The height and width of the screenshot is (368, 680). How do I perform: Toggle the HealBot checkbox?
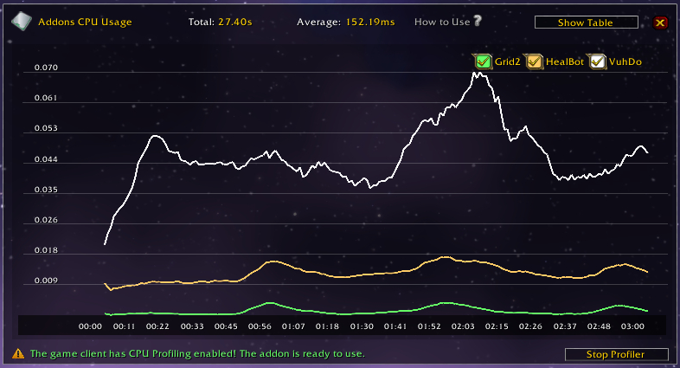coord(535,61)
